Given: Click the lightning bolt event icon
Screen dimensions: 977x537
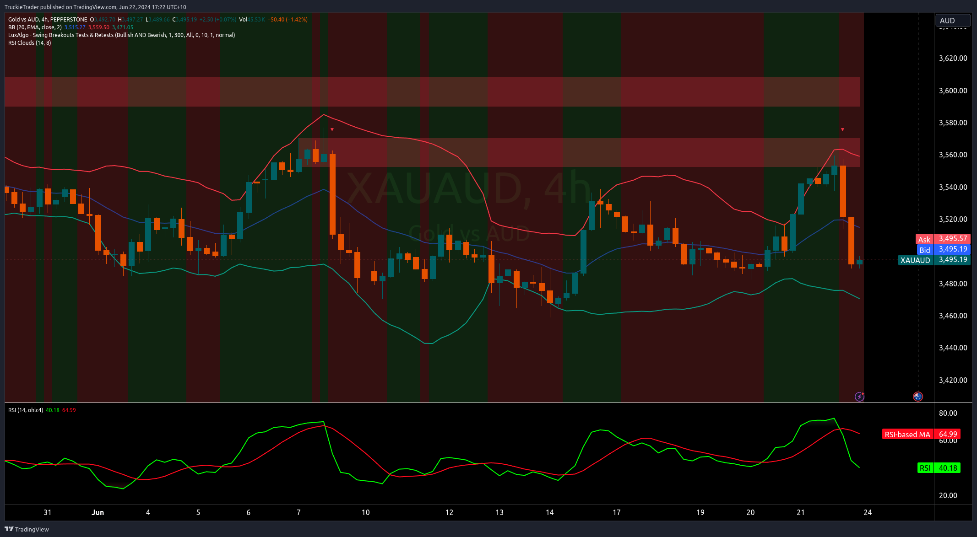Looking at the screenshot, I should (859, 397).
